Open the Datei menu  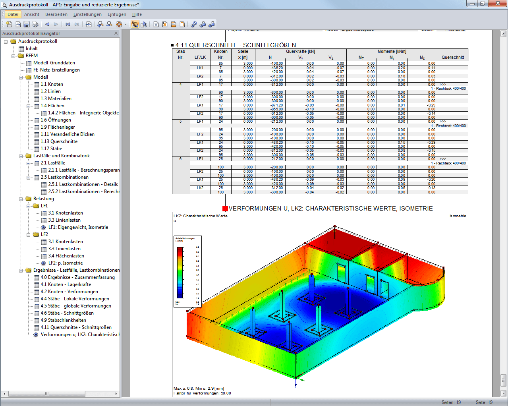[x=13, y=14]
